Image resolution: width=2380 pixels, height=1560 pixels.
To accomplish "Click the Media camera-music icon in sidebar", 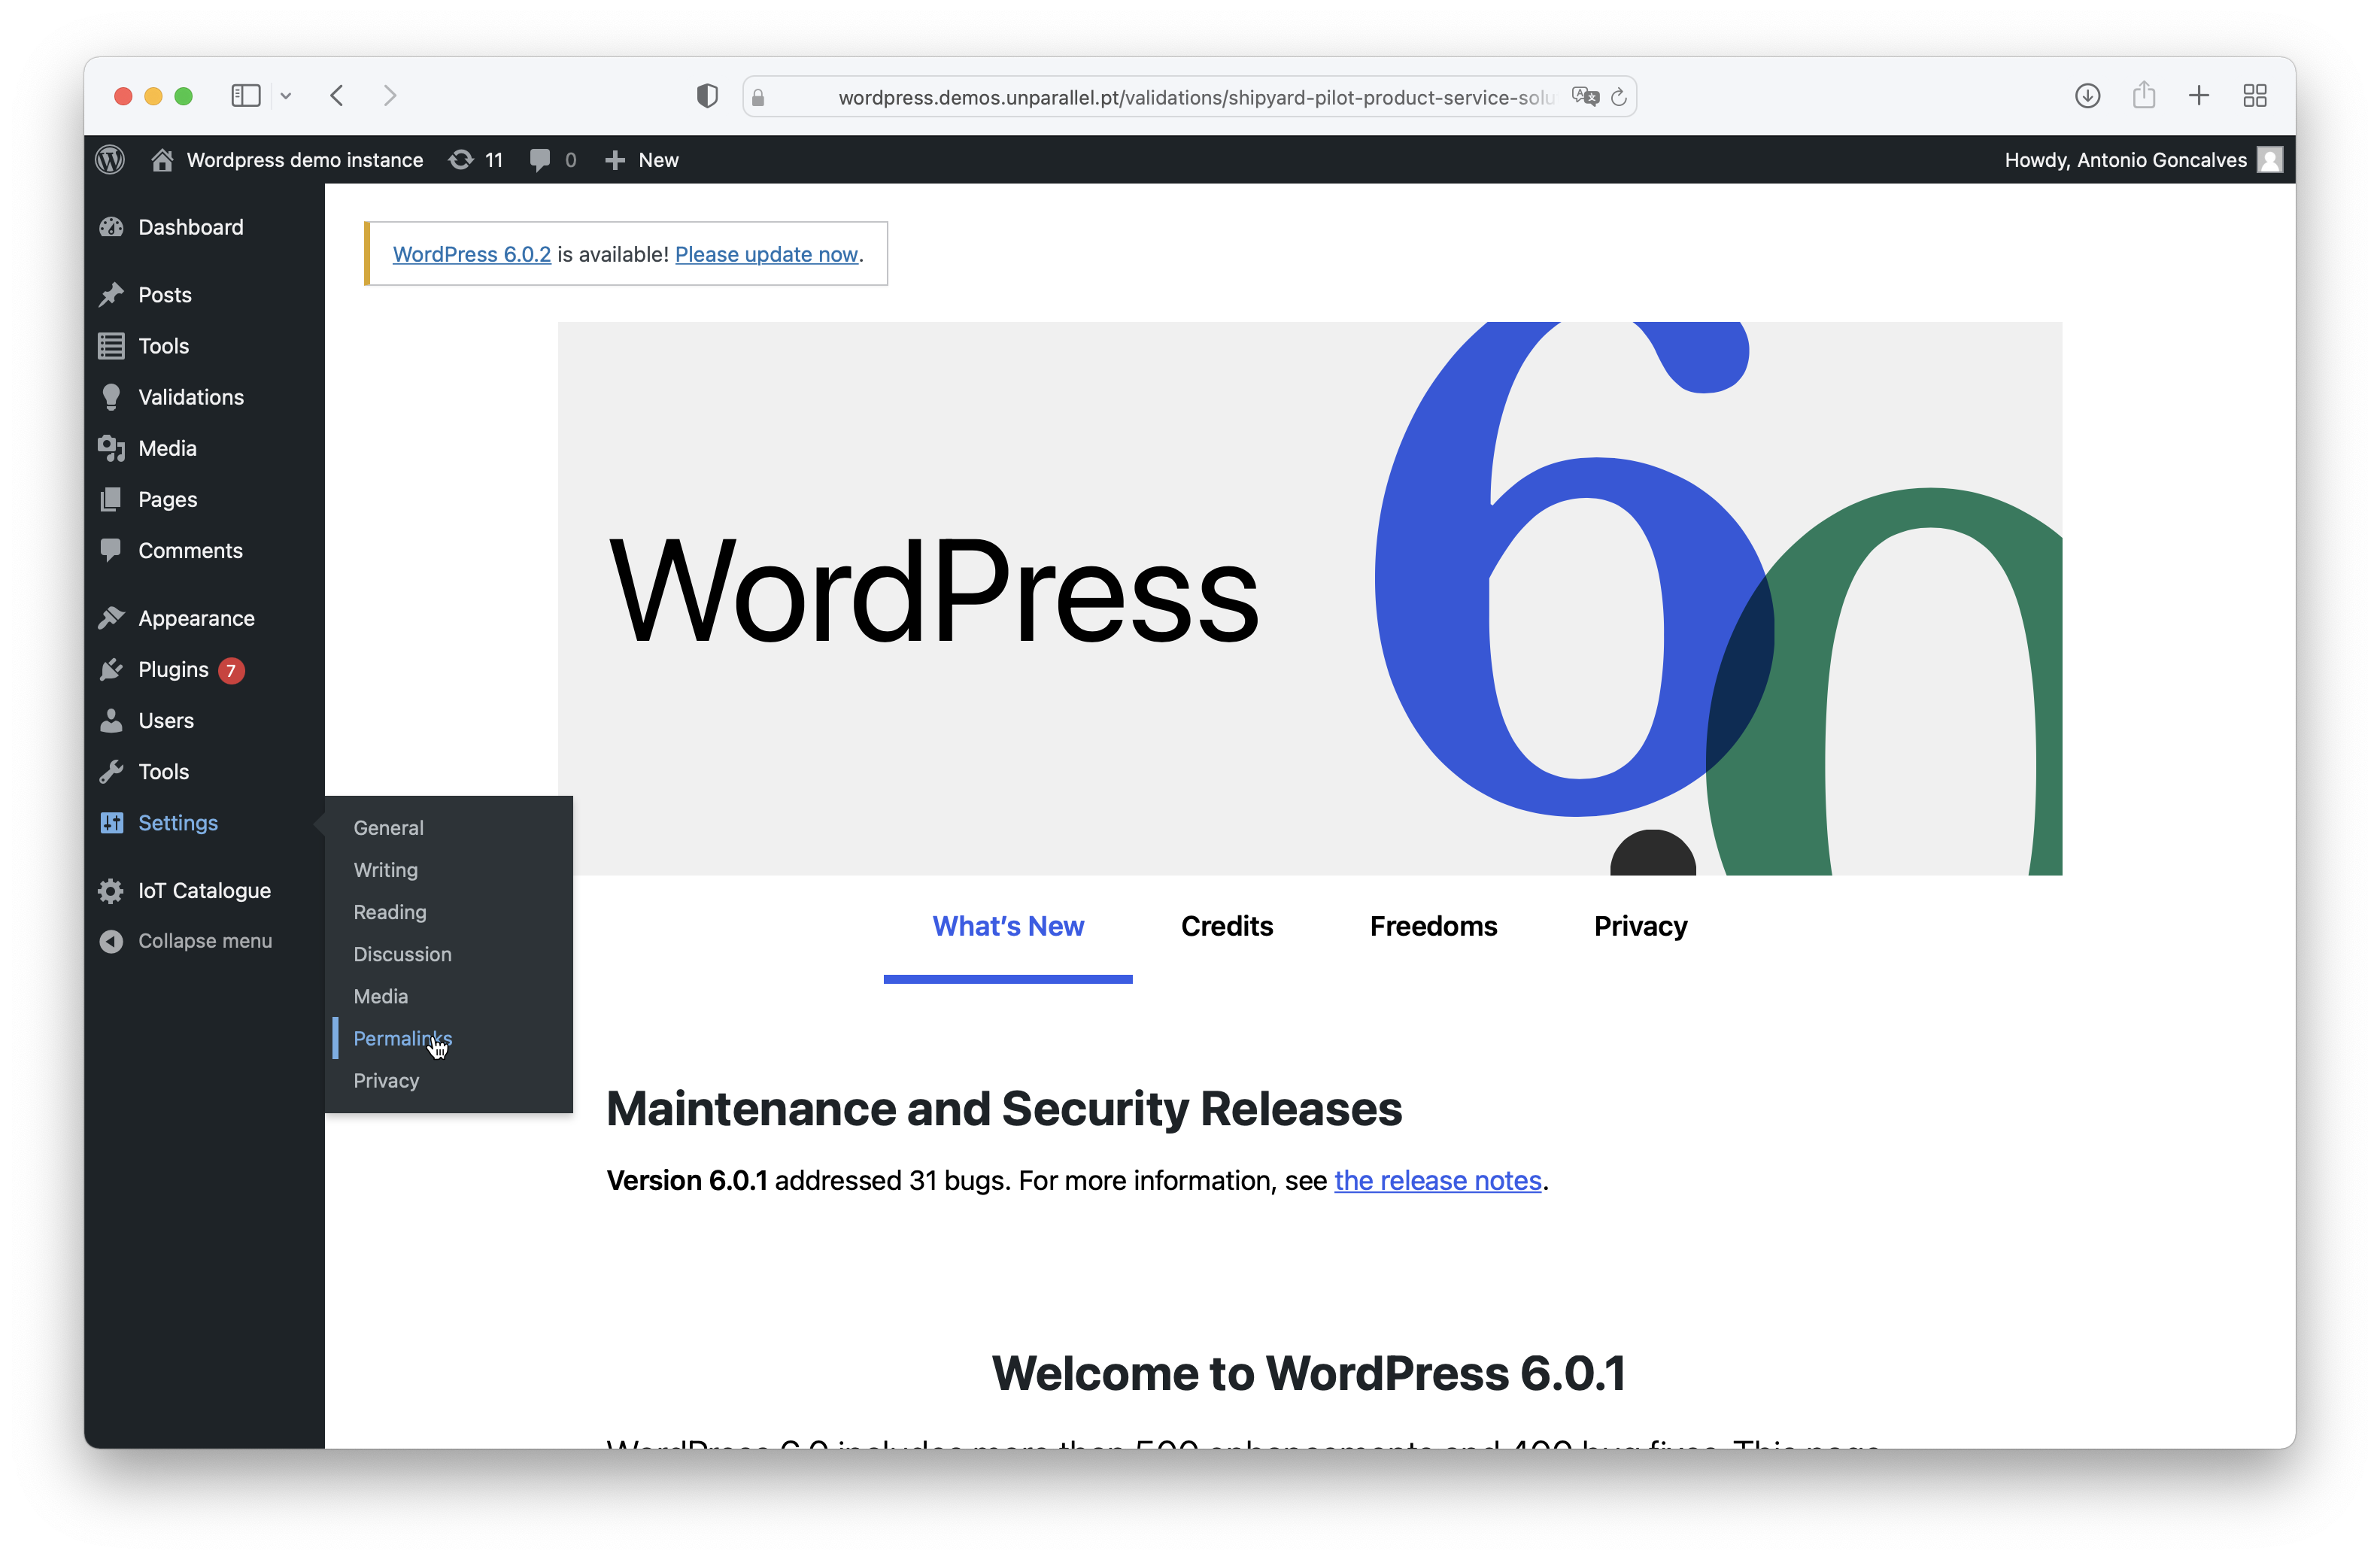I will point(112,448).
